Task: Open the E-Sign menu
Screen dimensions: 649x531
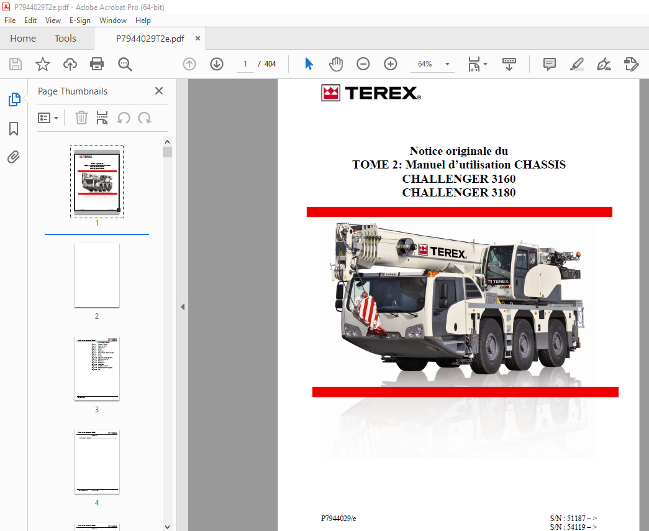Action: tap(80, 21)
